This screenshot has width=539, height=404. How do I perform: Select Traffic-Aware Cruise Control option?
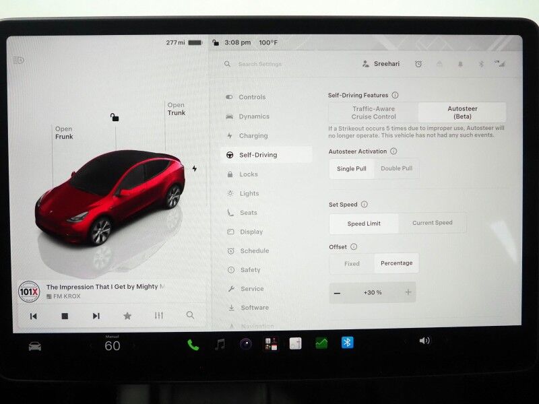pyautogui.click(x=373, y=112)
